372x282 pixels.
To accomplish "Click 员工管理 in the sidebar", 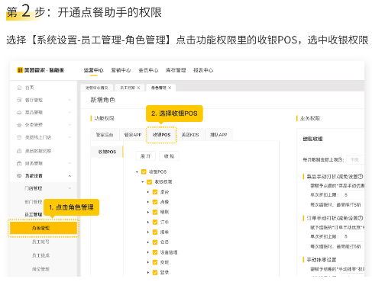I will pyautogui.click(x=34, y=215).
